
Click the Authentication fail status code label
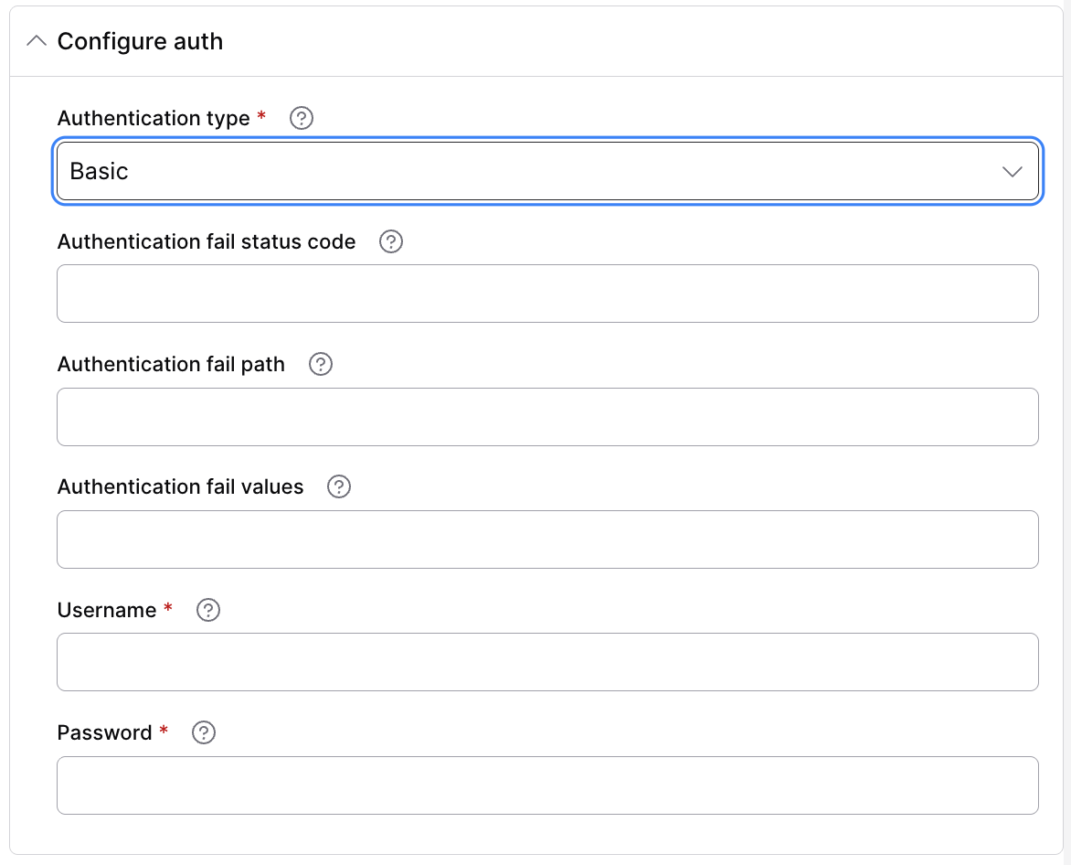pos(207,241)
